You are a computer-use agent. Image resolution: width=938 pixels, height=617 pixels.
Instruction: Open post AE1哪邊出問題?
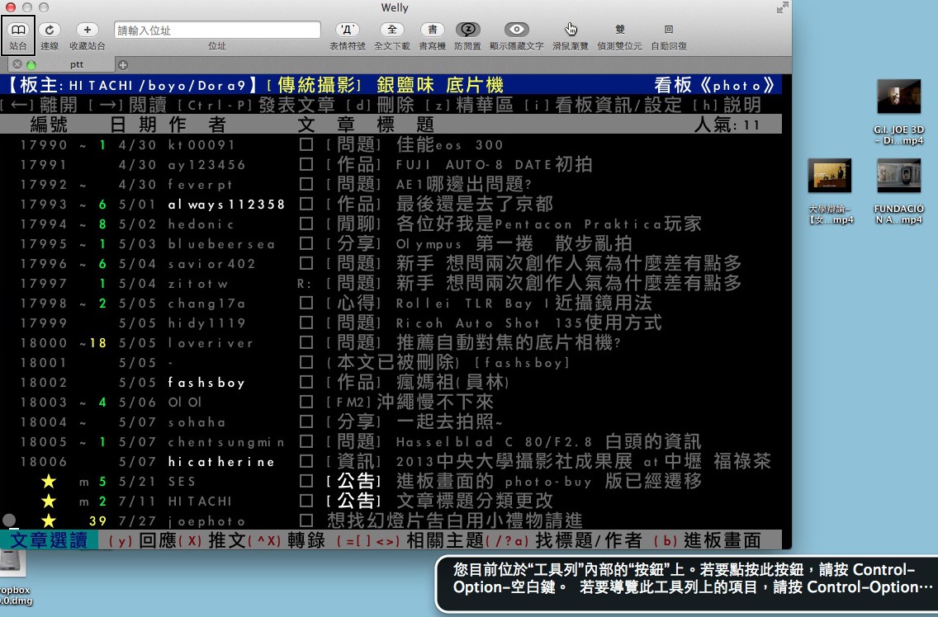tap(463, 184)
